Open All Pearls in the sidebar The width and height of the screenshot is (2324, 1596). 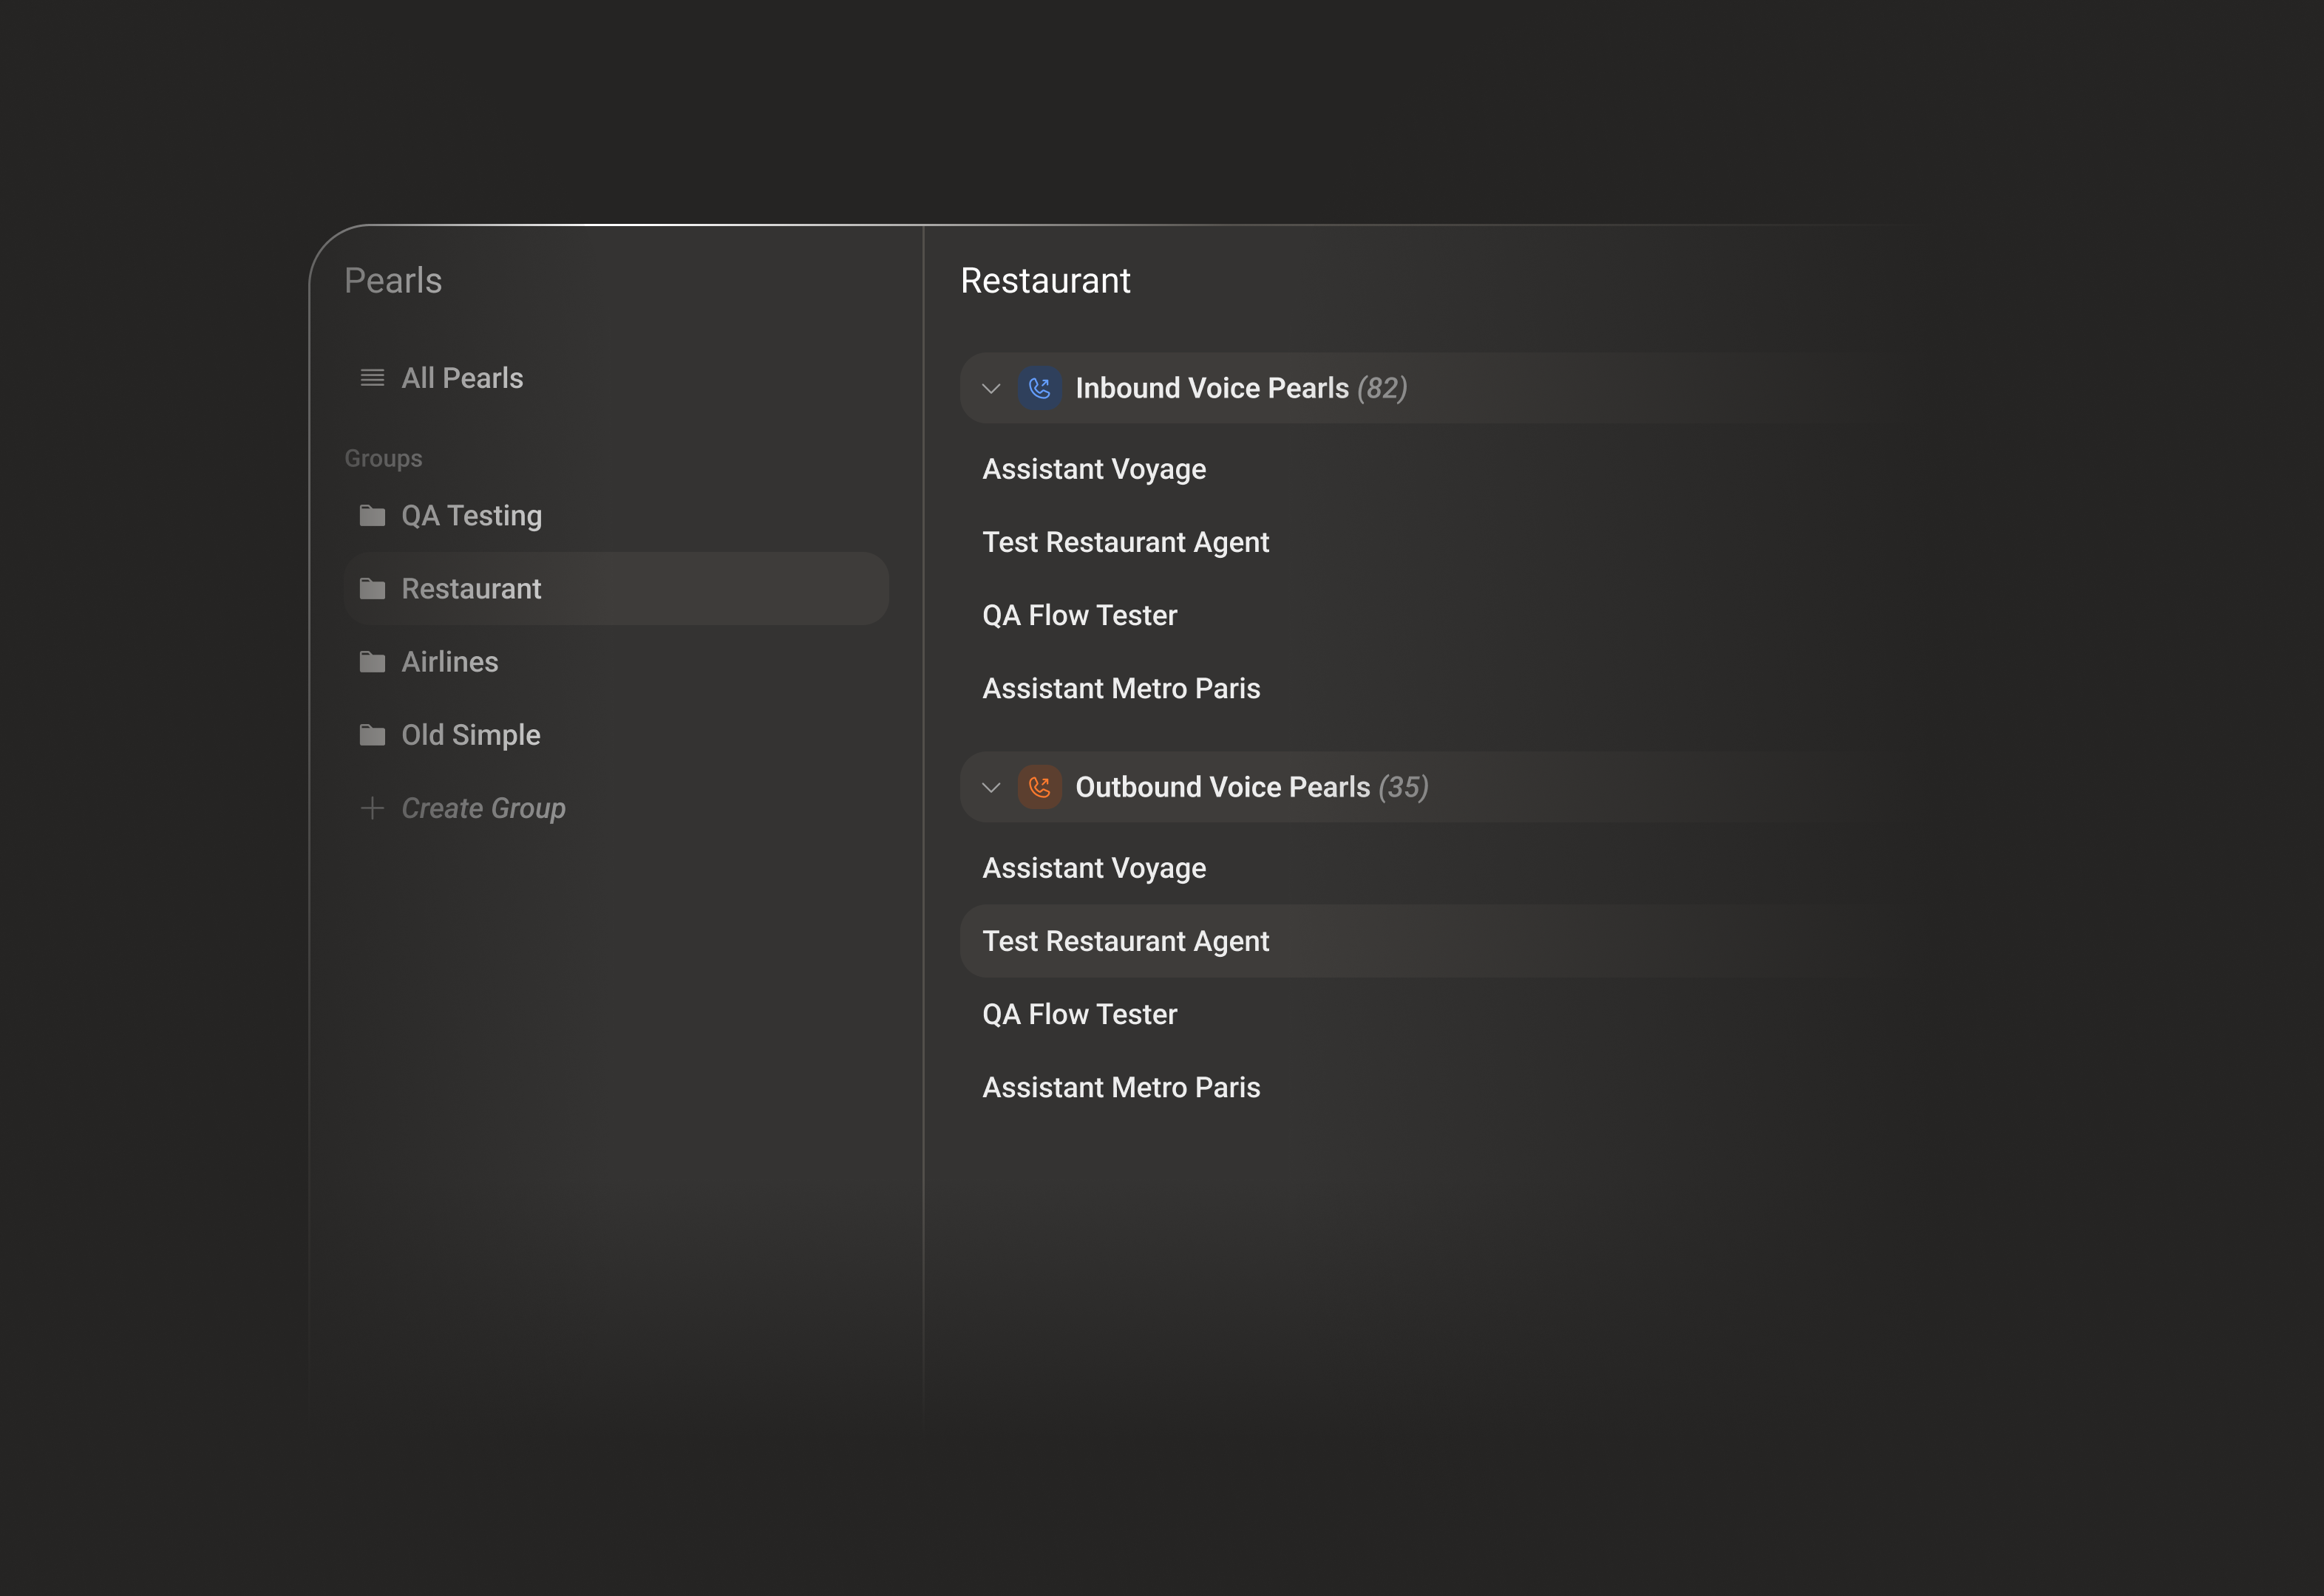616,378
